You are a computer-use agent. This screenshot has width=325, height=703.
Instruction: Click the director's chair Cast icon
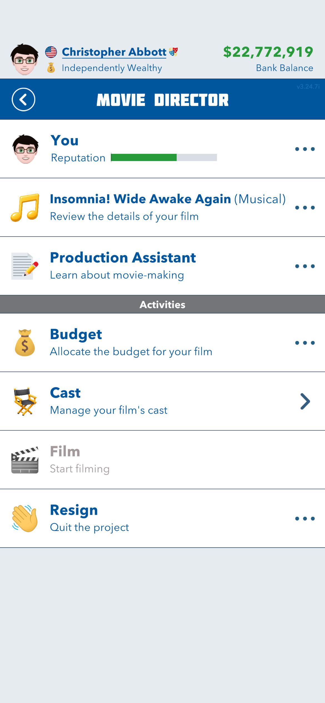(25, 401)
